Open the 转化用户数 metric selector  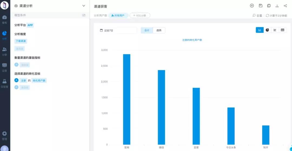[x=39, y=80]
